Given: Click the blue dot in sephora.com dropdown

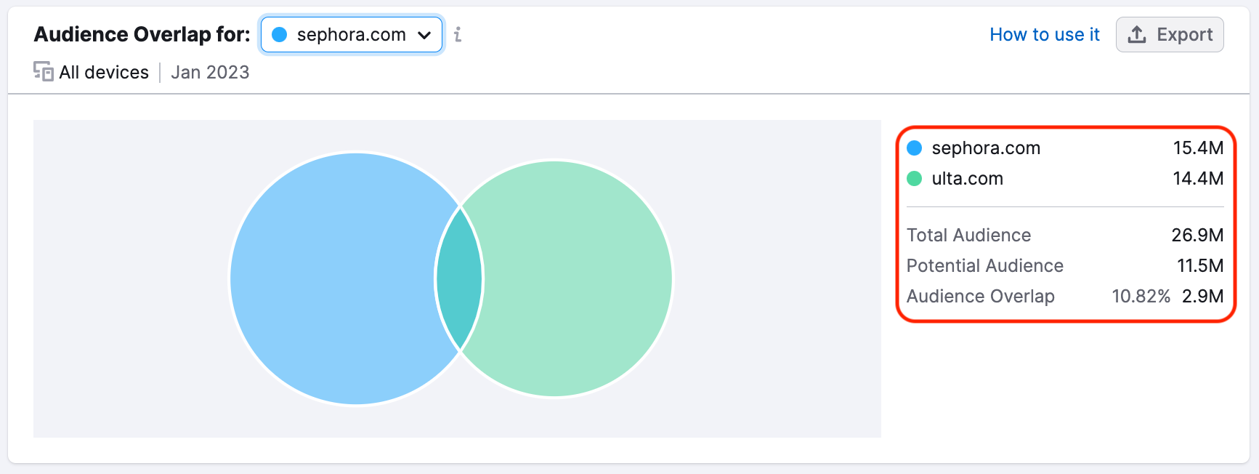Looking at the screenshot, I should coord(279,35).
